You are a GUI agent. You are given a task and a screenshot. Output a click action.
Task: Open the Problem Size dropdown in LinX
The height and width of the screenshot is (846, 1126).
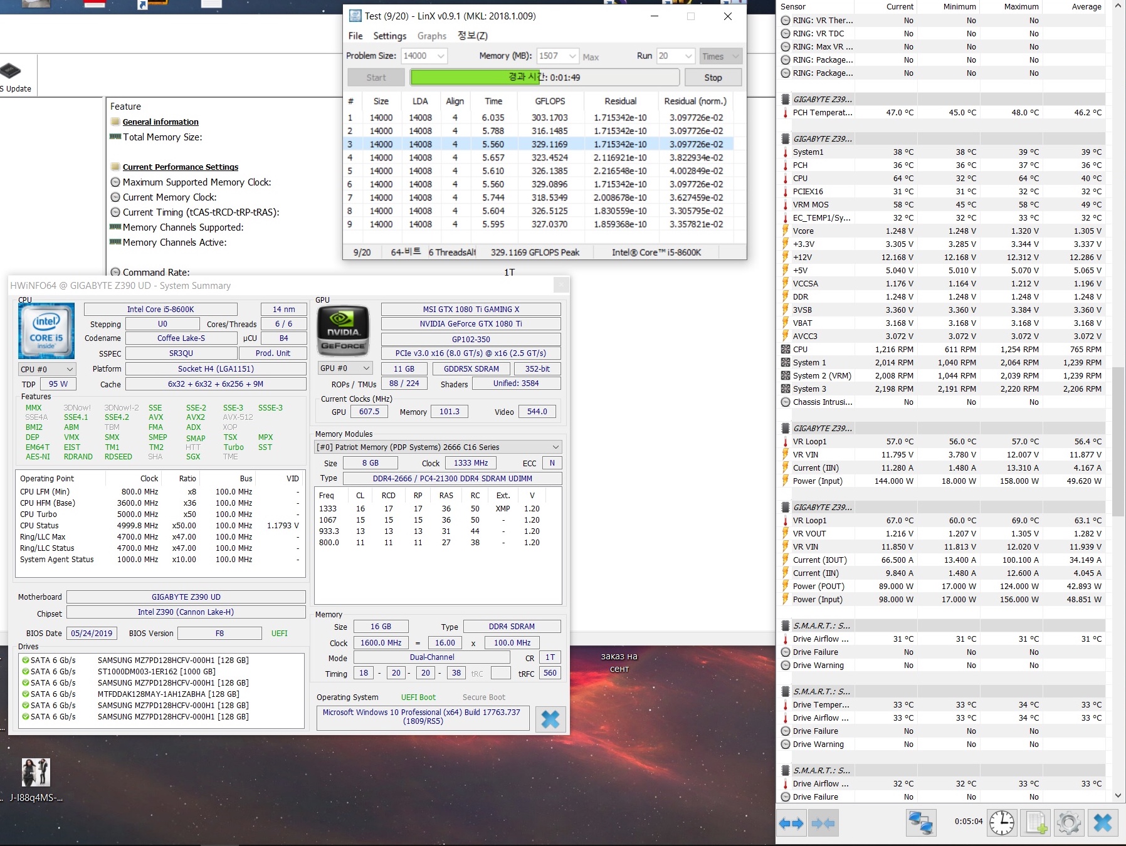pos(441,56)
